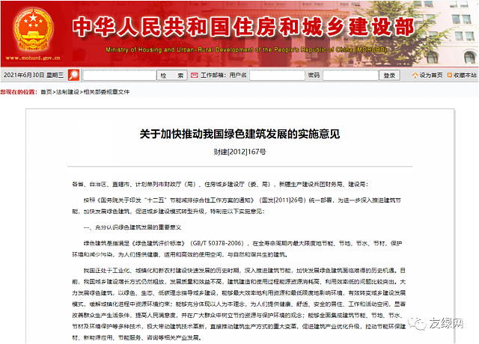Open the 设为首页 link
Screen dimensions: 479x344
tap(431, 75)
